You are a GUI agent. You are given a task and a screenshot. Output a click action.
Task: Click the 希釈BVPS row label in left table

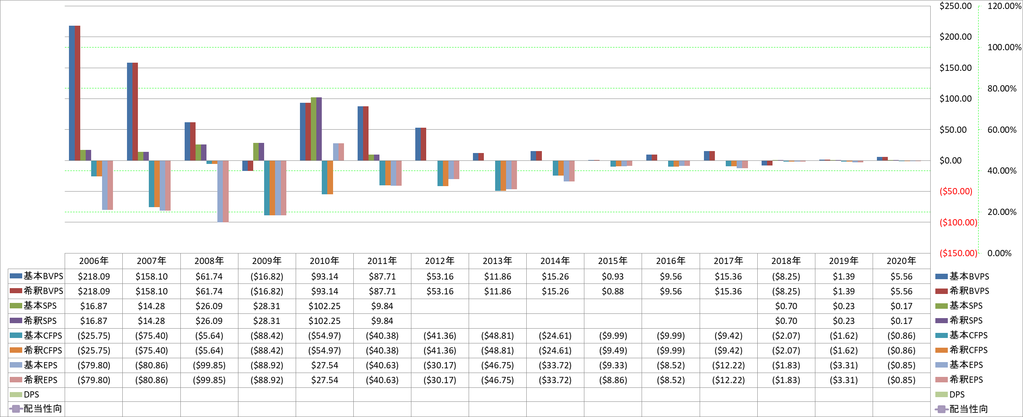[43, 291]
